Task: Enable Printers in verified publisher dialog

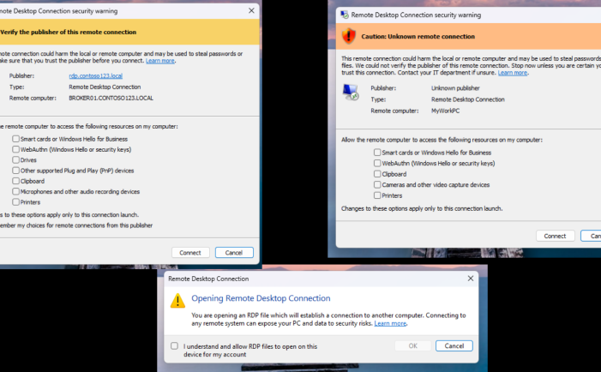Action: pyautogui.click(x=15, y=202)
